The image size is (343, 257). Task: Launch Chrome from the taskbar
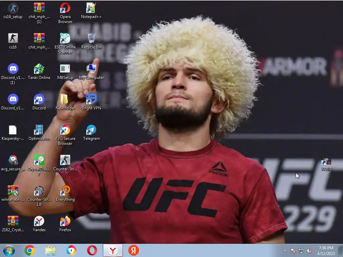(x=30, y=250)
